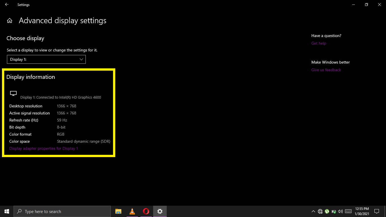Open the volume control in the tray
Screen dimensions: 386x217
(341, 211)
